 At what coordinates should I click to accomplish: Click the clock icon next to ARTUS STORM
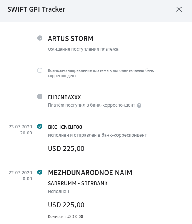coord(40,38)
